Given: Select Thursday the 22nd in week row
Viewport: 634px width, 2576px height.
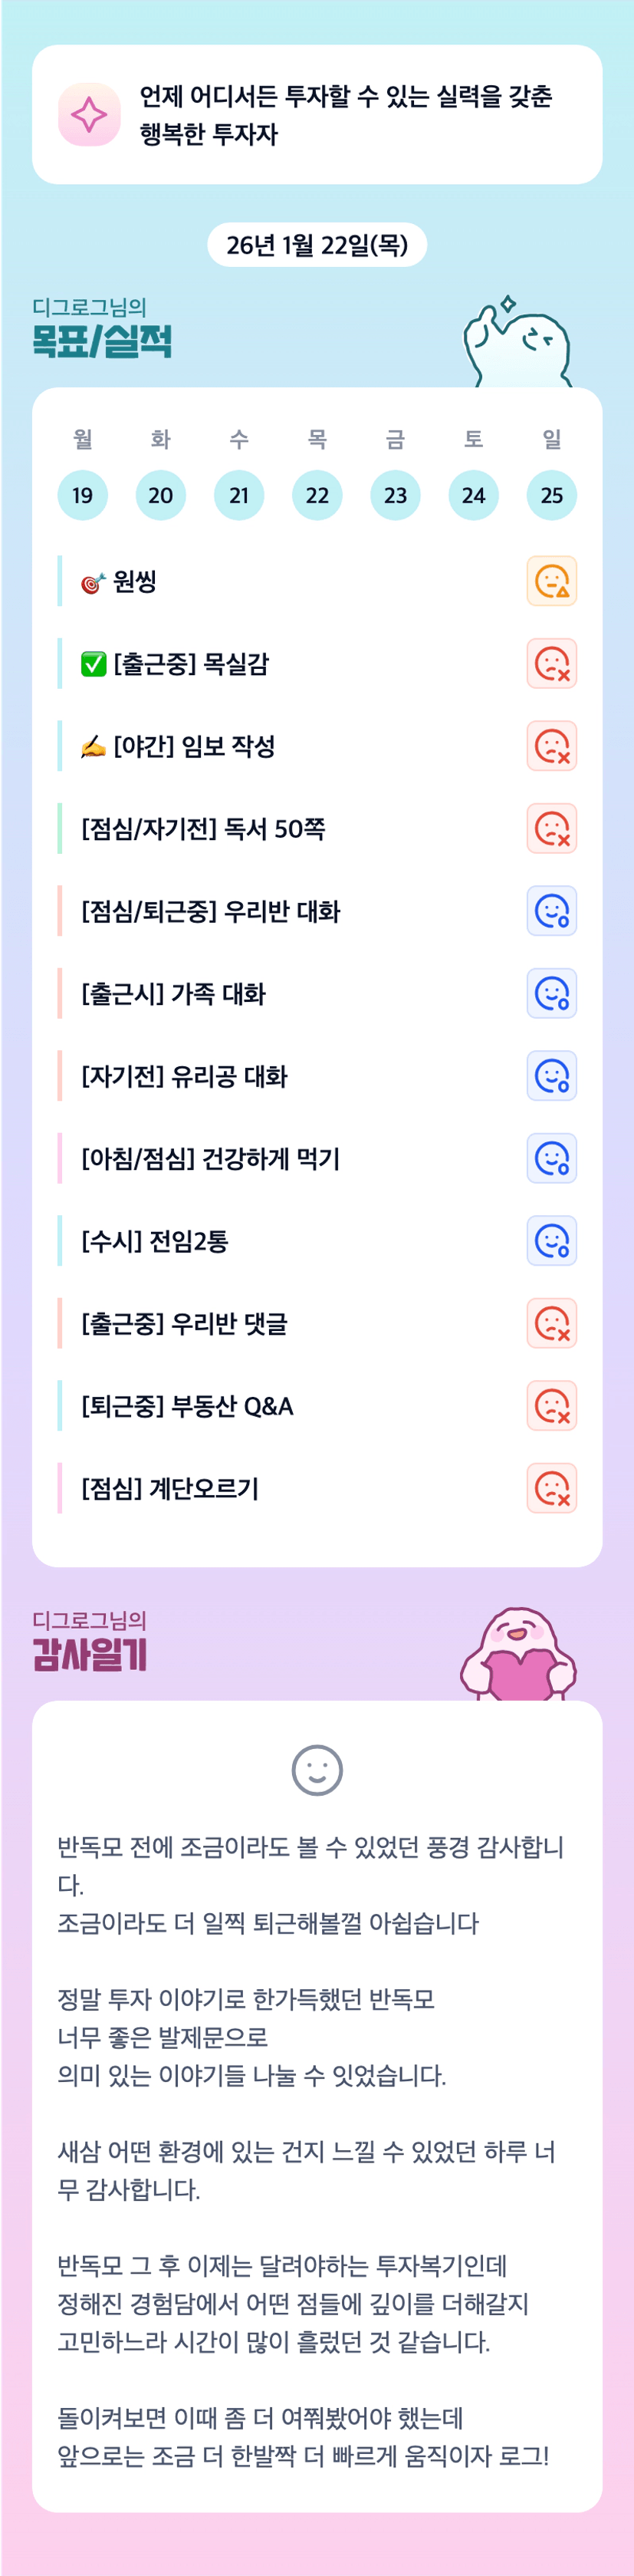Looking at the screenshot, I should (x=317, y=495).
